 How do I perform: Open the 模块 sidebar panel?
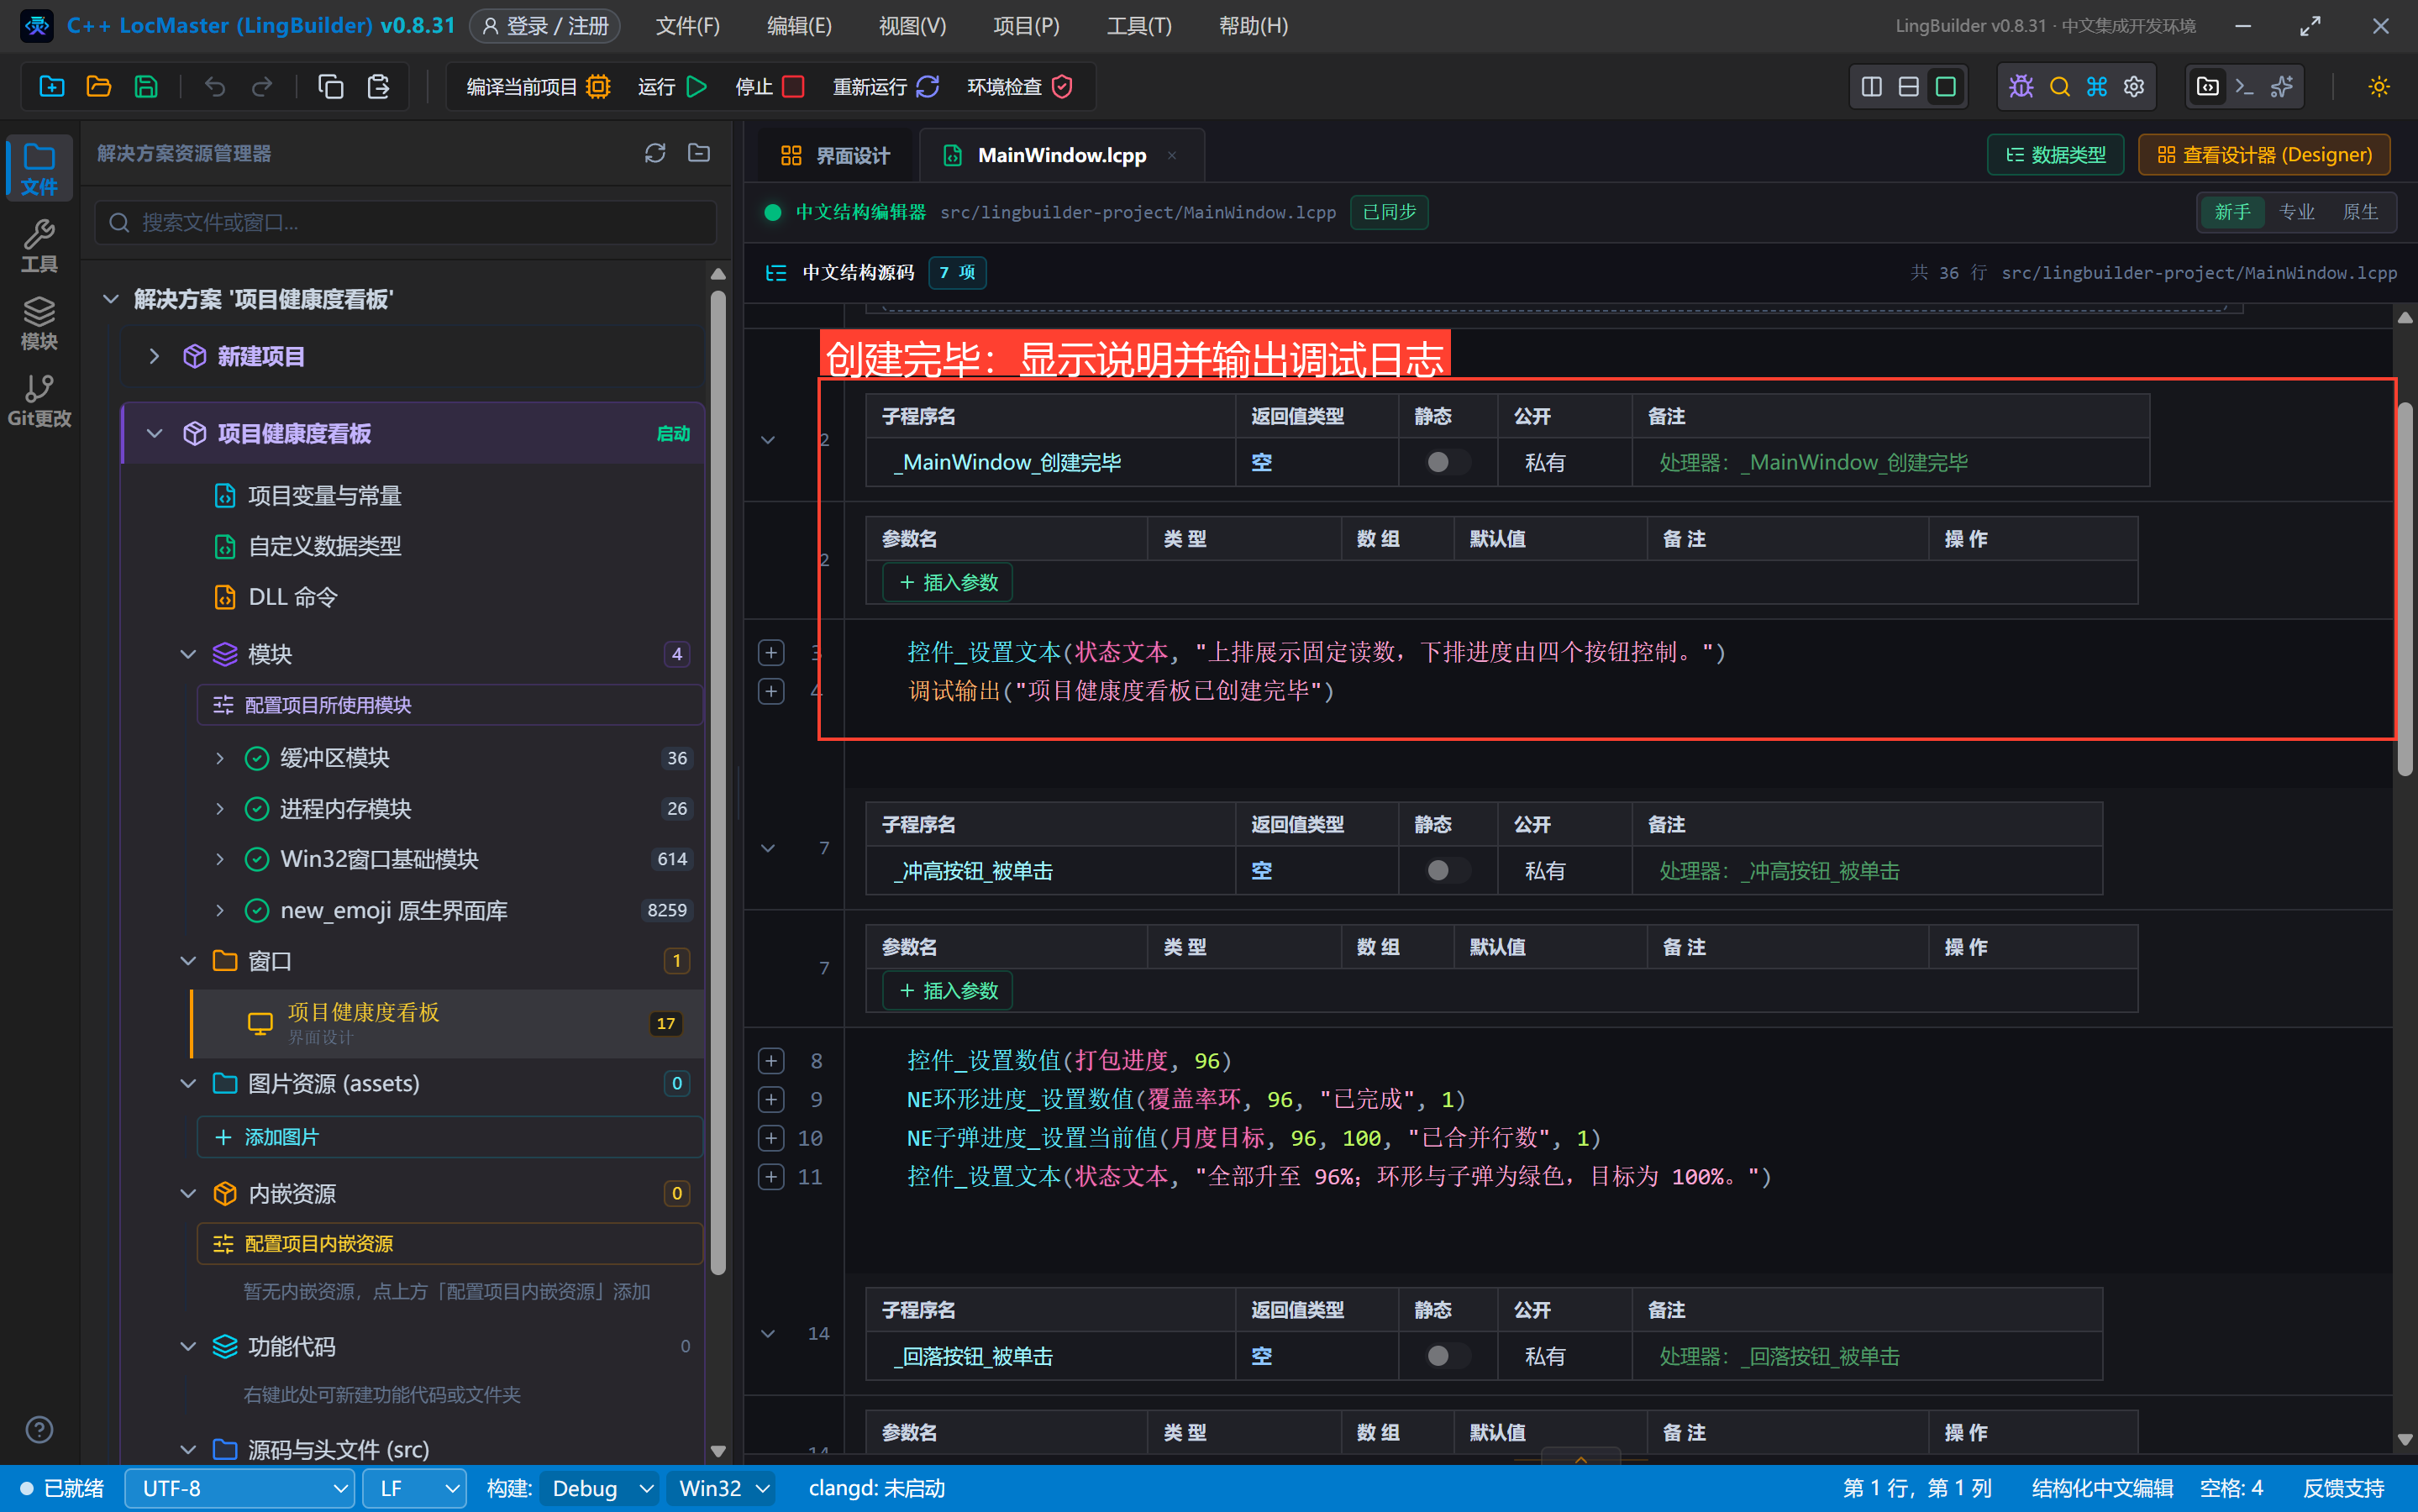pyautogui.click(x=39, y=322)
